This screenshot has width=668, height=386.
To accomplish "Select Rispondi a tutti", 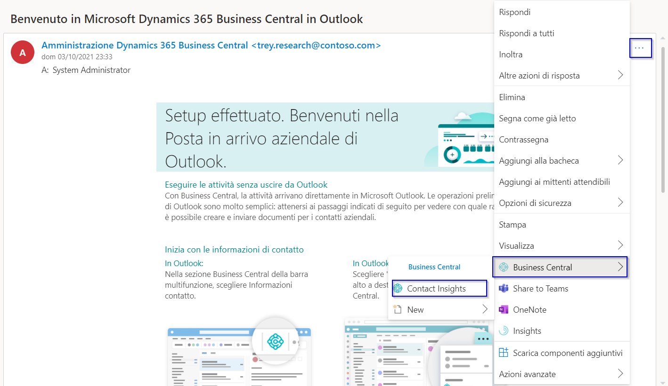I will (x=562, y=33).
